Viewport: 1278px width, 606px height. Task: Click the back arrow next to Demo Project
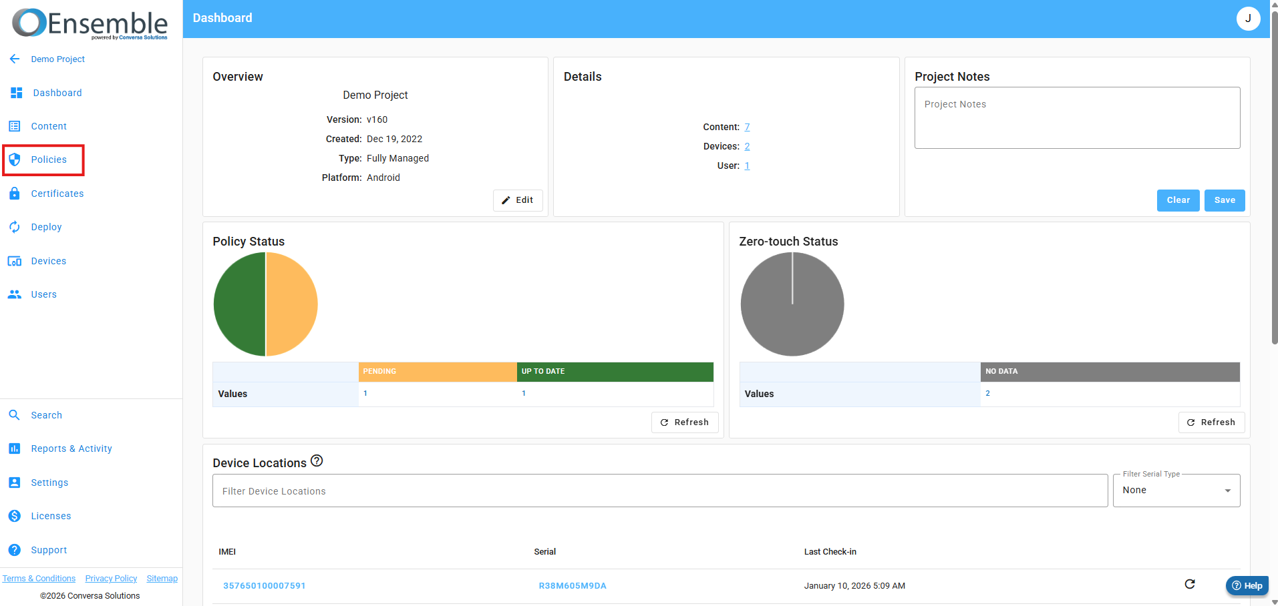(15, 59)
